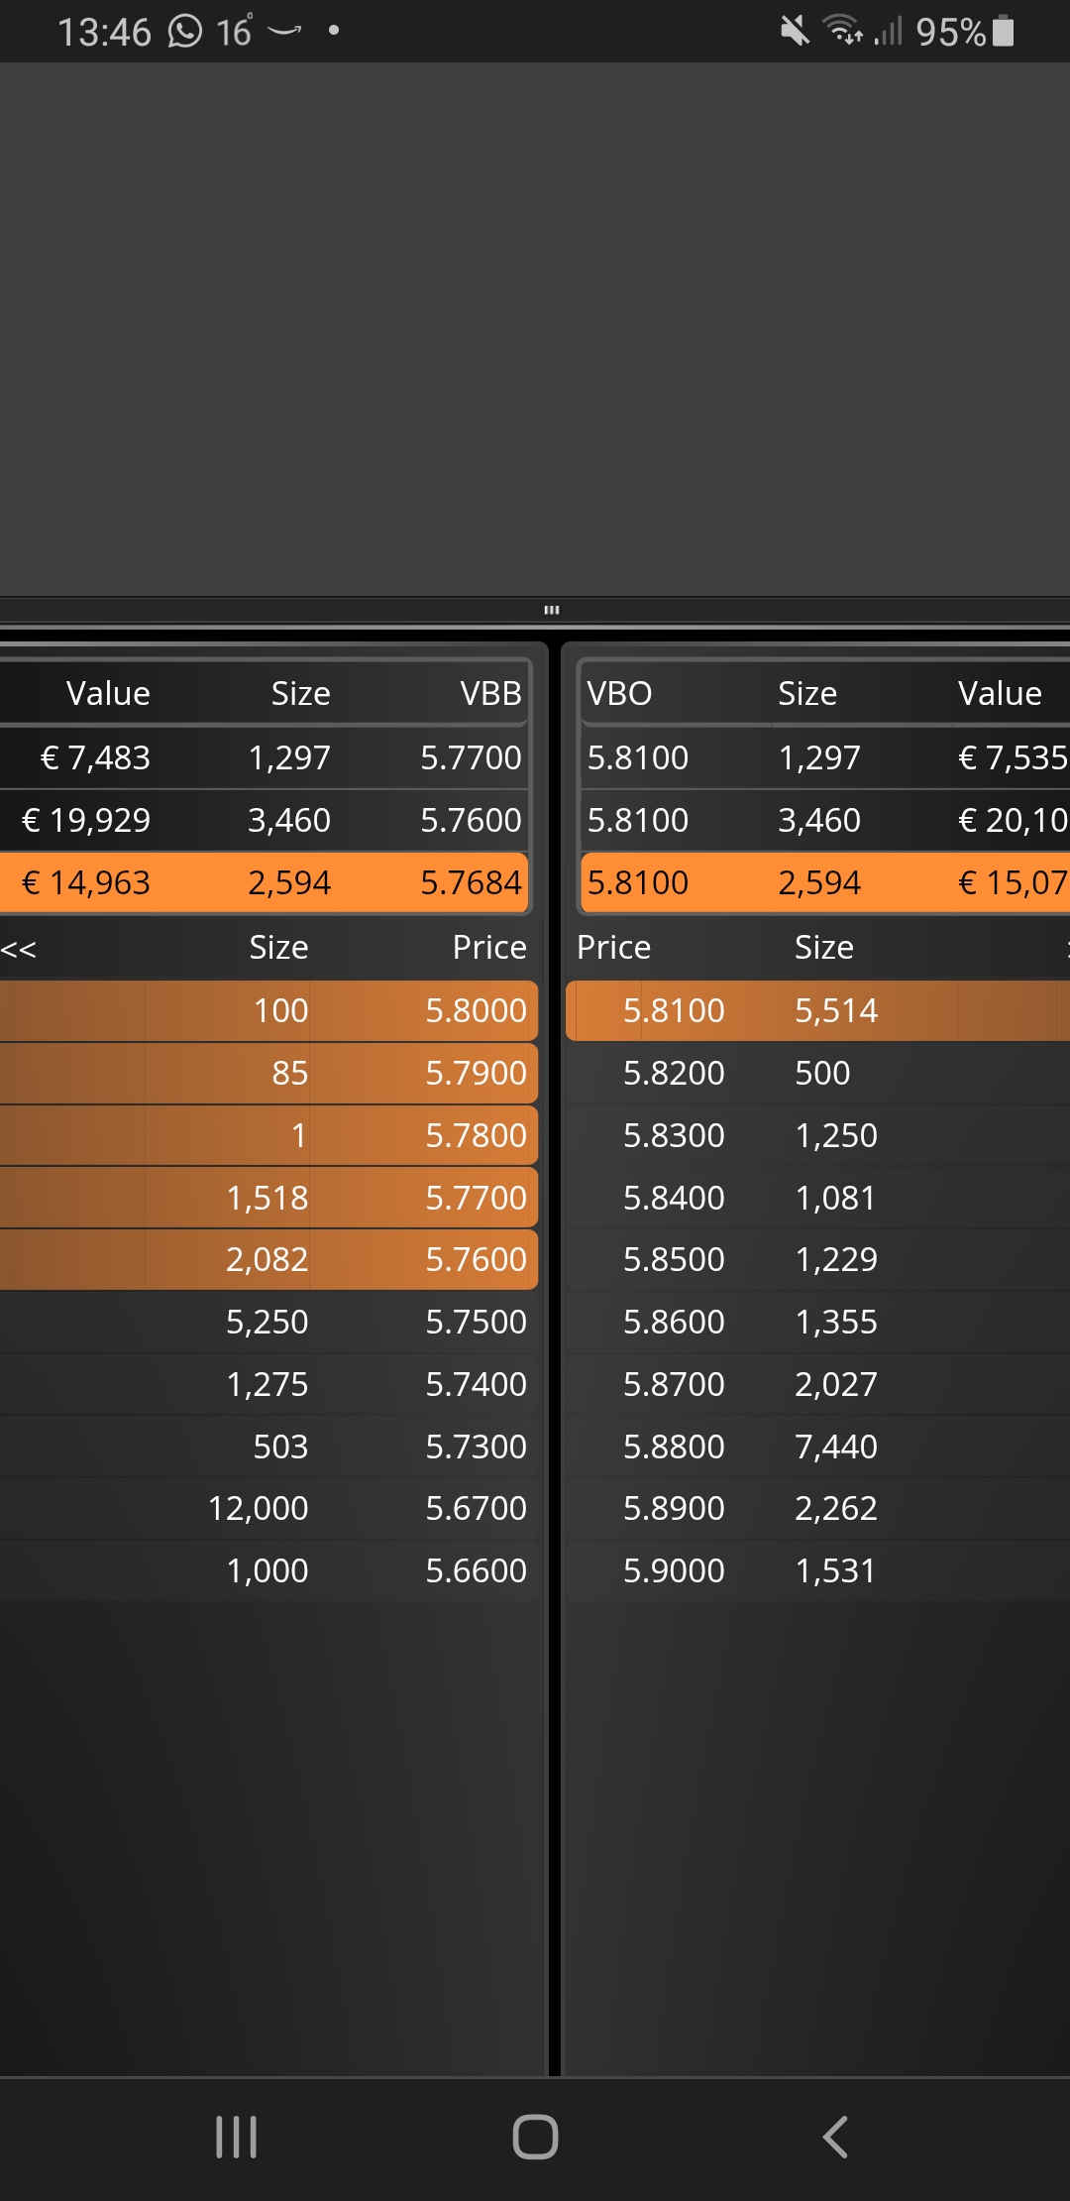Tap the muted sound icon in status bar
Viewport: 1070px width, 2201px height.
[x=795, y=32]
